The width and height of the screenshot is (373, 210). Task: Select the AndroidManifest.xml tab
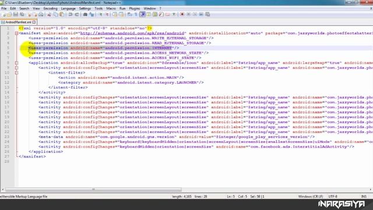point(18,22)
